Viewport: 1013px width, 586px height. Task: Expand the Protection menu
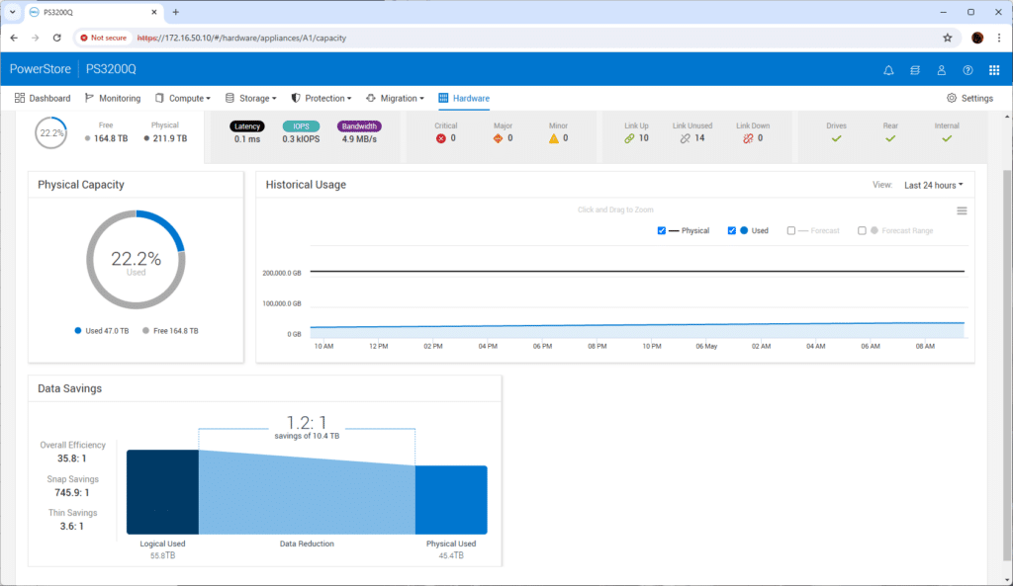(x=322, y=98)
